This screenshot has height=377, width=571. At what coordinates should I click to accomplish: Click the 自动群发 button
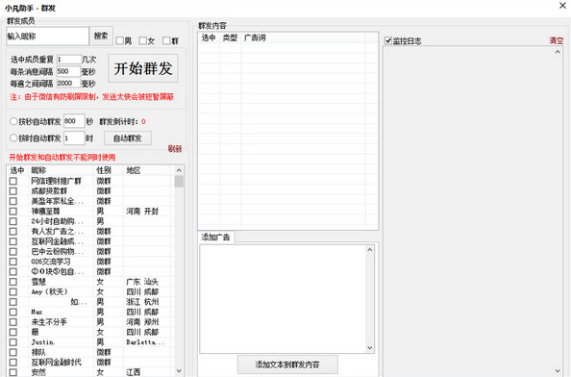(x=128, y=138)
